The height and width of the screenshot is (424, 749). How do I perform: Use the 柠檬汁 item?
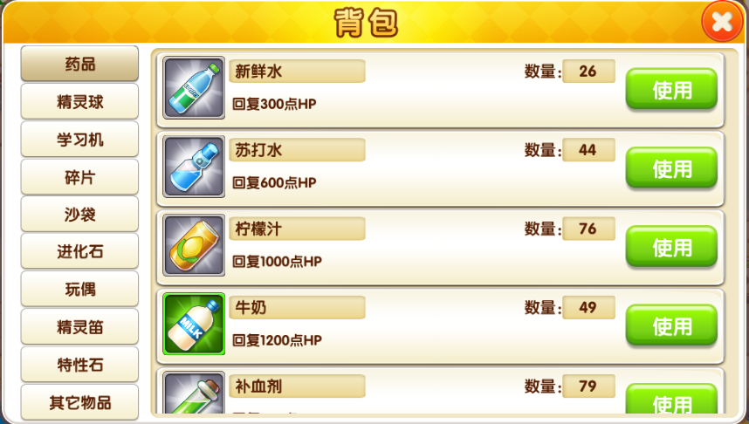(671, 247)
